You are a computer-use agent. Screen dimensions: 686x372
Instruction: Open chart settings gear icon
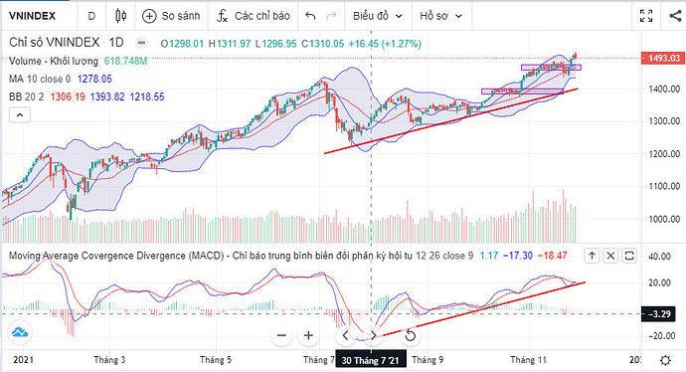click(665, 361)
